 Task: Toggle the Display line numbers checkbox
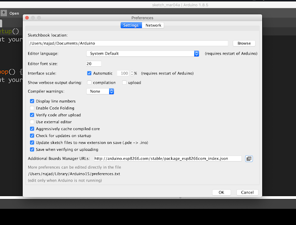(x=32, y=101)
